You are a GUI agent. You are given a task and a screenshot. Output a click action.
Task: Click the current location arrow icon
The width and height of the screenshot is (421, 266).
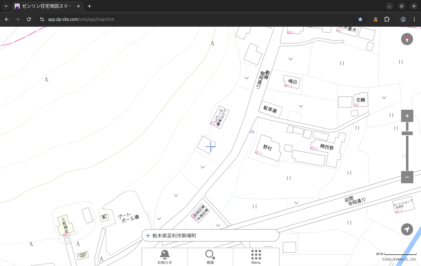pyautogui.click(x=407, y=229)
